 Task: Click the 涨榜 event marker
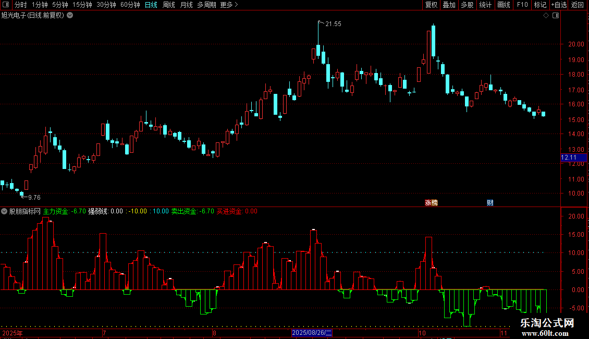click(x=431, y=203)
